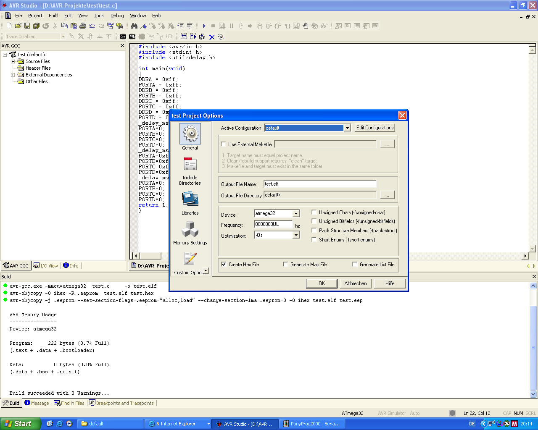Open Custom Options page
Screen dimensions: 538x430
click(189, 263)
